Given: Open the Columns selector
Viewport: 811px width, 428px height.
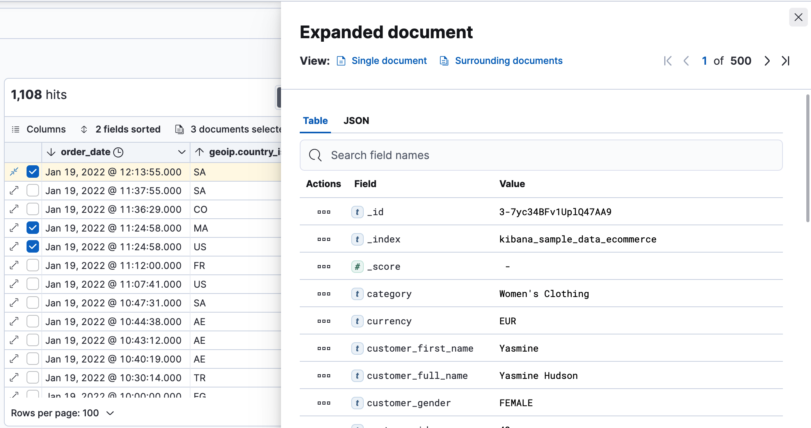Looking at the screenshot, I should (39, 129).
